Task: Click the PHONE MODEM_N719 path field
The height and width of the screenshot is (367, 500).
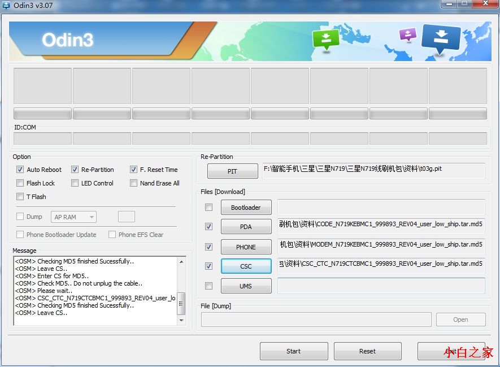Action: pyautogui.click(x=381, y=247)
